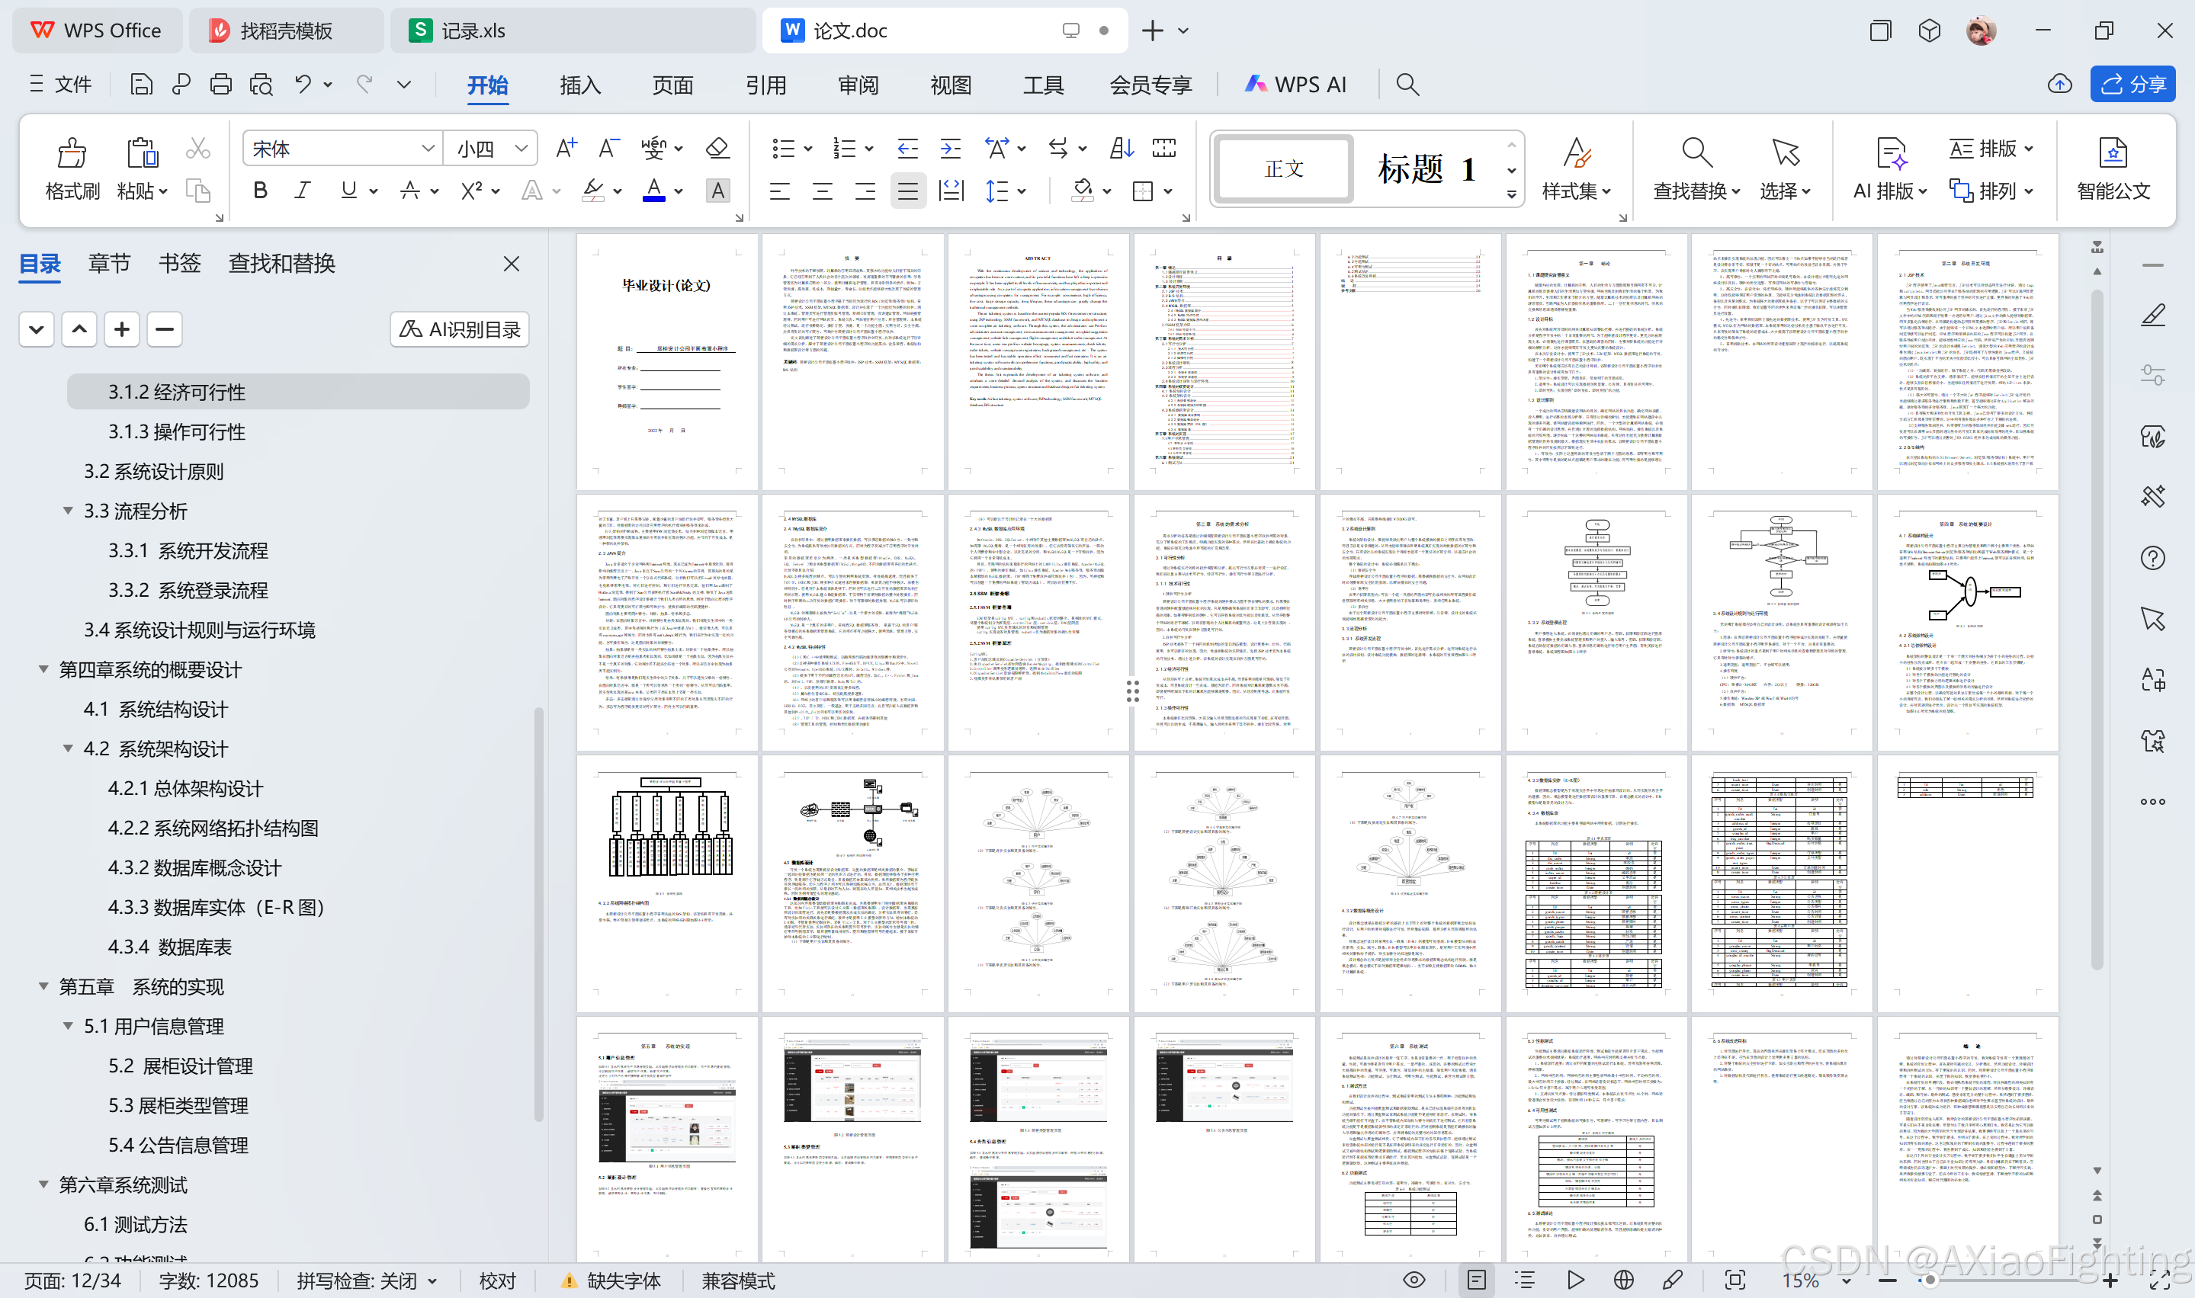Viewport: 2195px width, 1298px height.
Task: Open the 章节 navigation pane tab
Action: (x=109, y=263)
